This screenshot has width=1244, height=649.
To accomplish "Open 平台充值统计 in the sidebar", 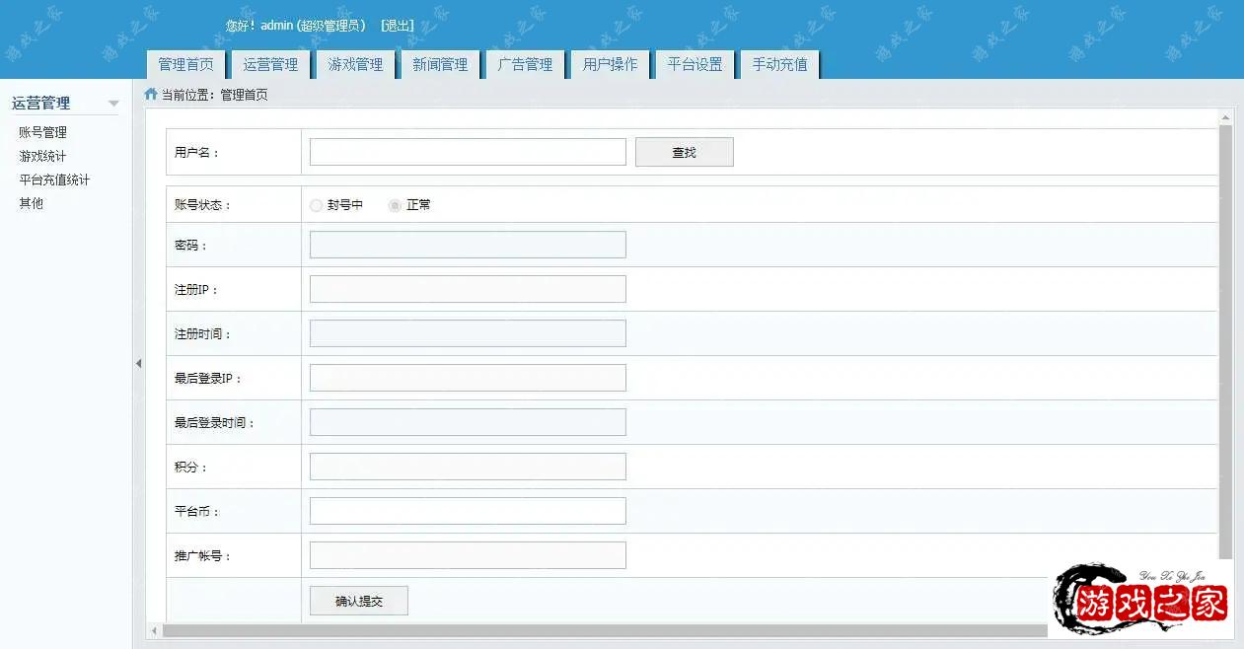I will pos(54,180).
